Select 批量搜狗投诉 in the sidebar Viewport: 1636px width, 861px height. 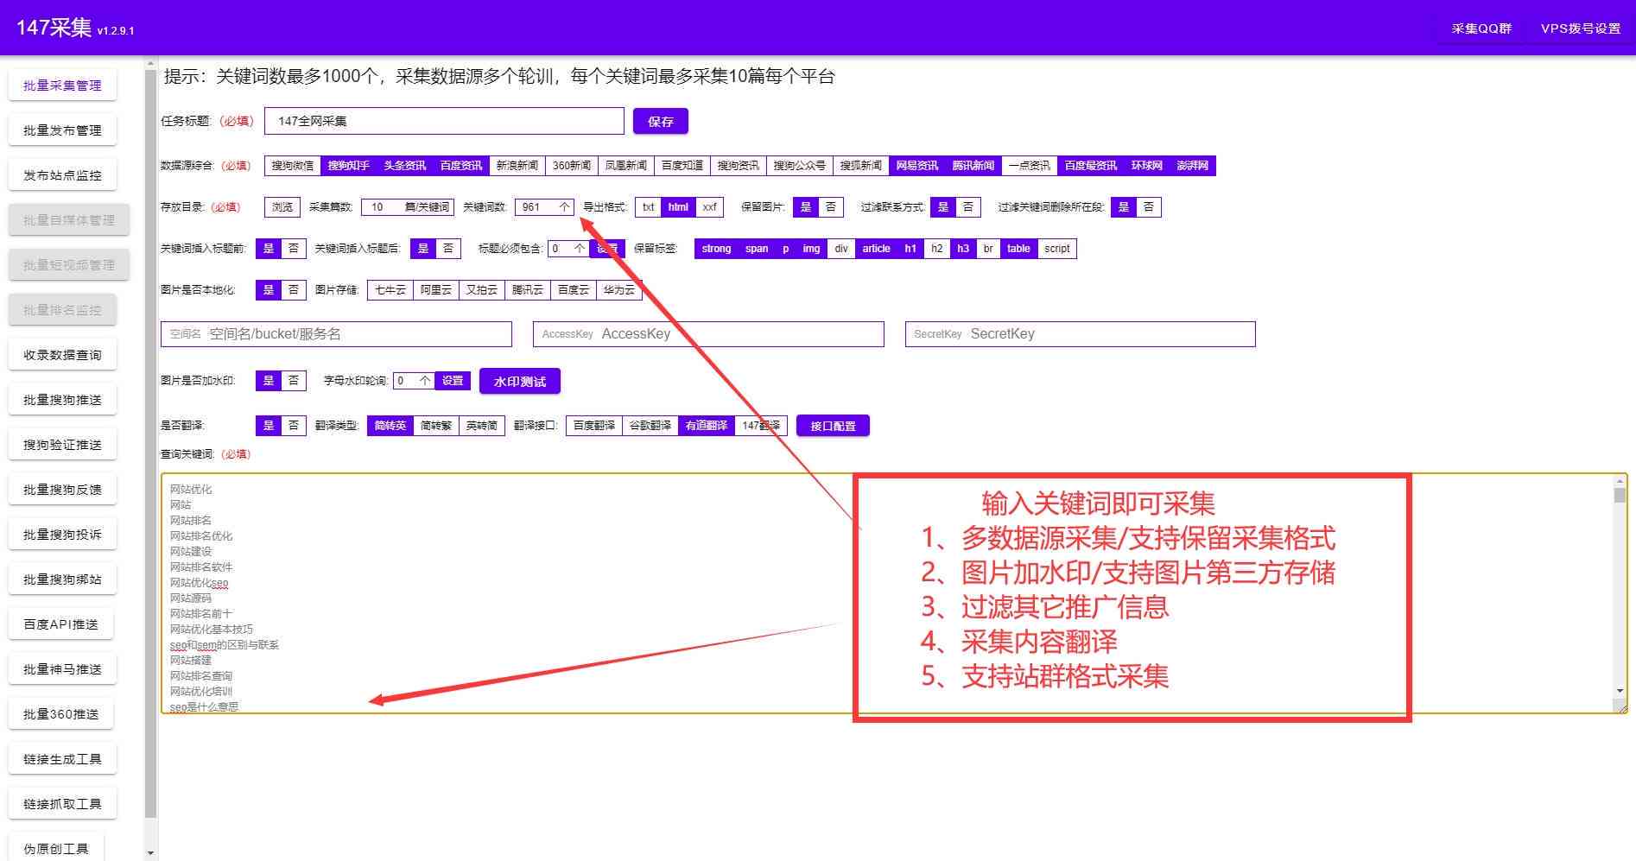click(x=62, y=535)
